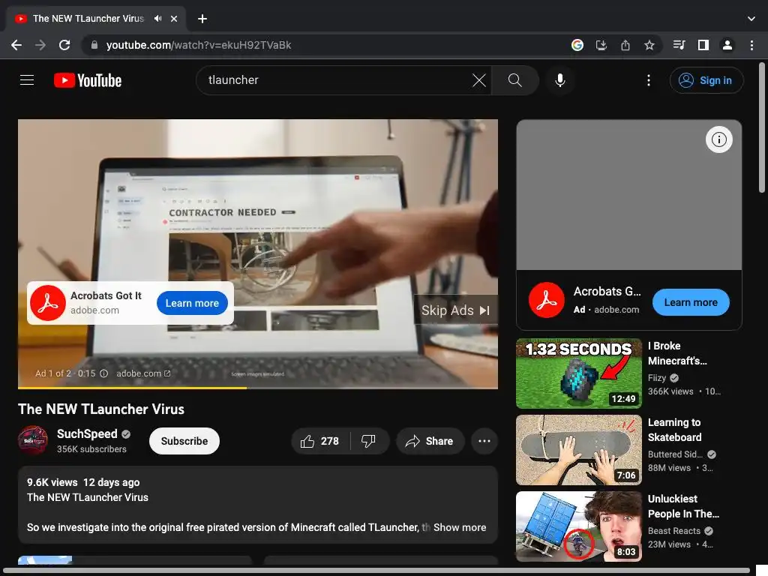Go to YouTube home via logo
Image resolution: width=768 pixels, height=576 pixels.
[88, 80]
